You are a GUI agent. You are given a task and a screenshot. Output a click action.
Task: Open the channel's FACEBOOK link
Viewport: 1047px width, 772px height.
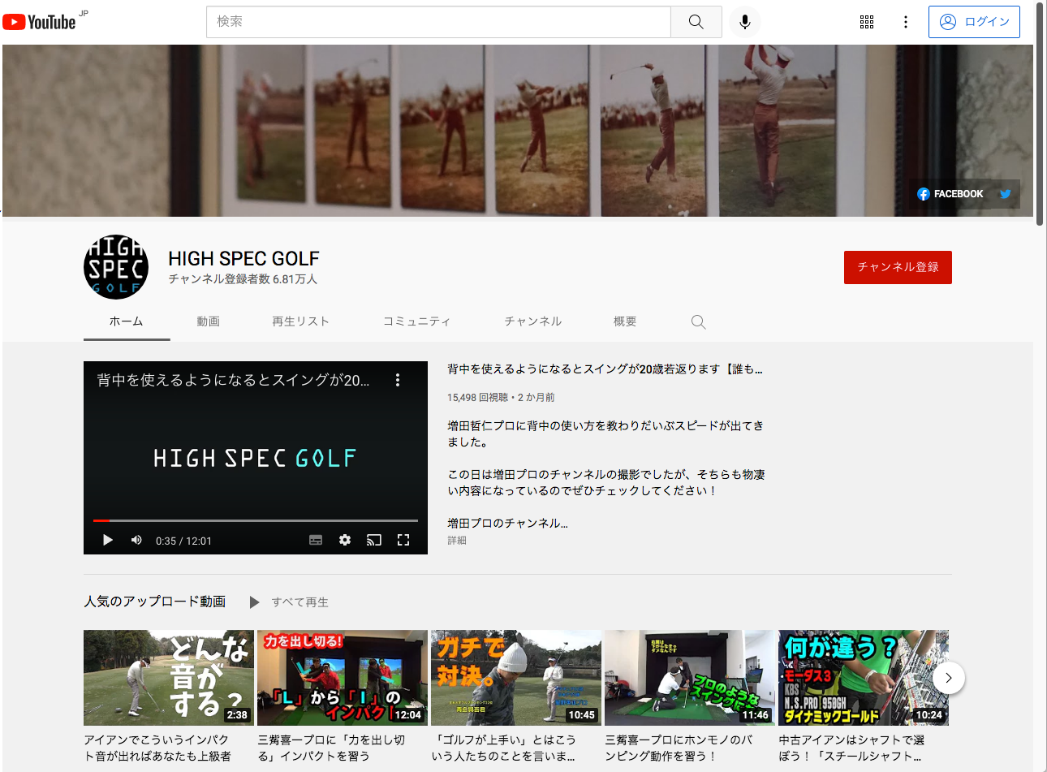point(950,194)
